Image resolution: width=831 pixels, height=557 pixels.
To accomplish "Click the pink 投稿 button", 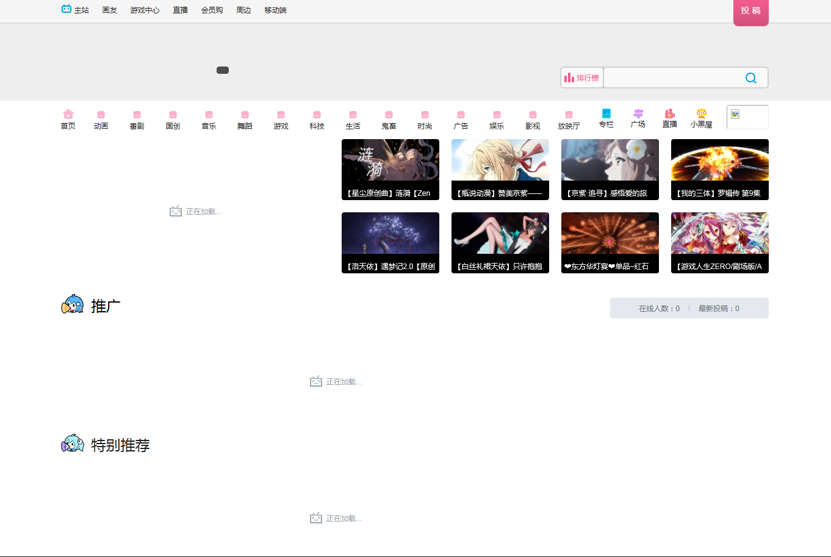I will [751, 12].
